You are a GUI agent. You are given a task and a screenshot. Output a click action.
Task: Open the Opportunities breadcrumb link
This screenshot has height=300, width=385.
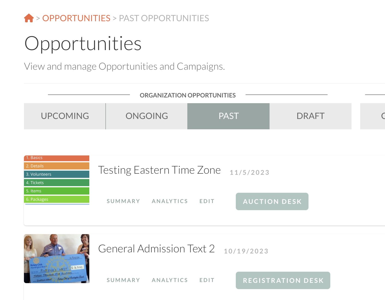(76, 18)
